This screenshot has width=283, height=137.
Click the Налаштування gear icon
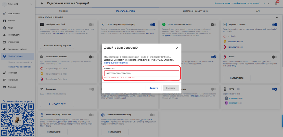tap(5, 56)
